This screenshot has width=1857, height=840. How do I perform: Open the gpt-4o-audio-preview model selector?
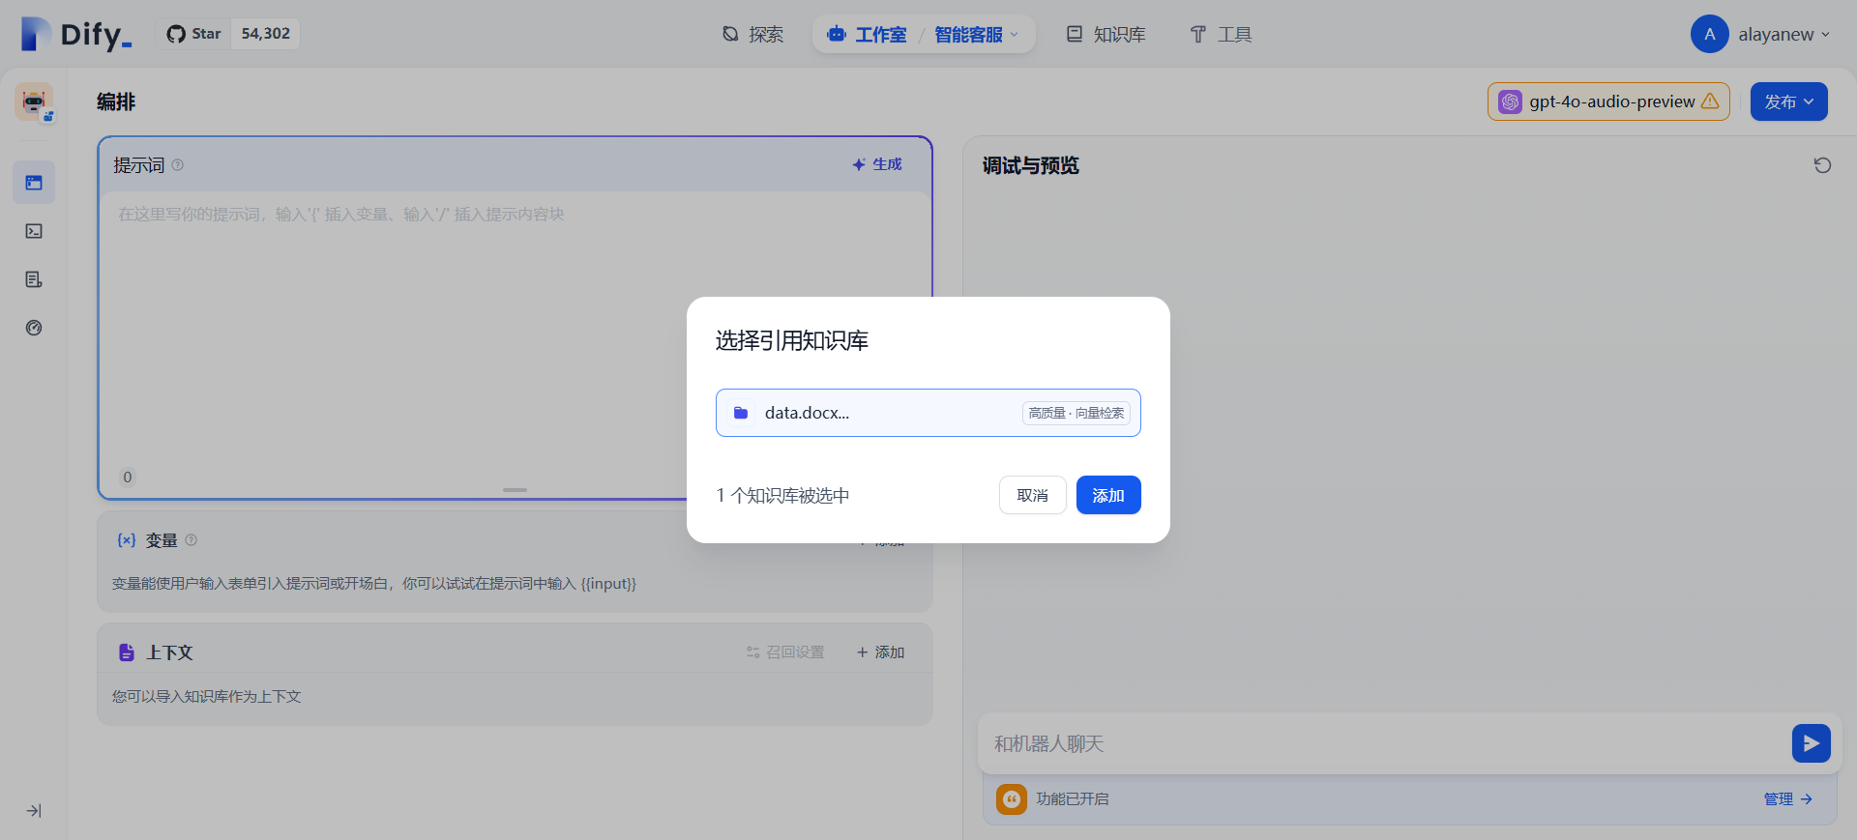coord(1607,101)
